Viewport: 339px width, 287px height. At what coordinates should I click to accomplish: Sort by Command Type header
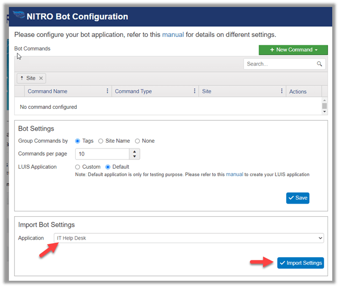(134, 91)
